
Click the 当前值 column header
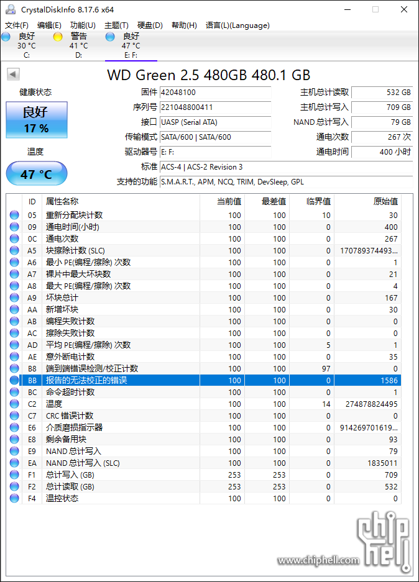pos(222,201)
